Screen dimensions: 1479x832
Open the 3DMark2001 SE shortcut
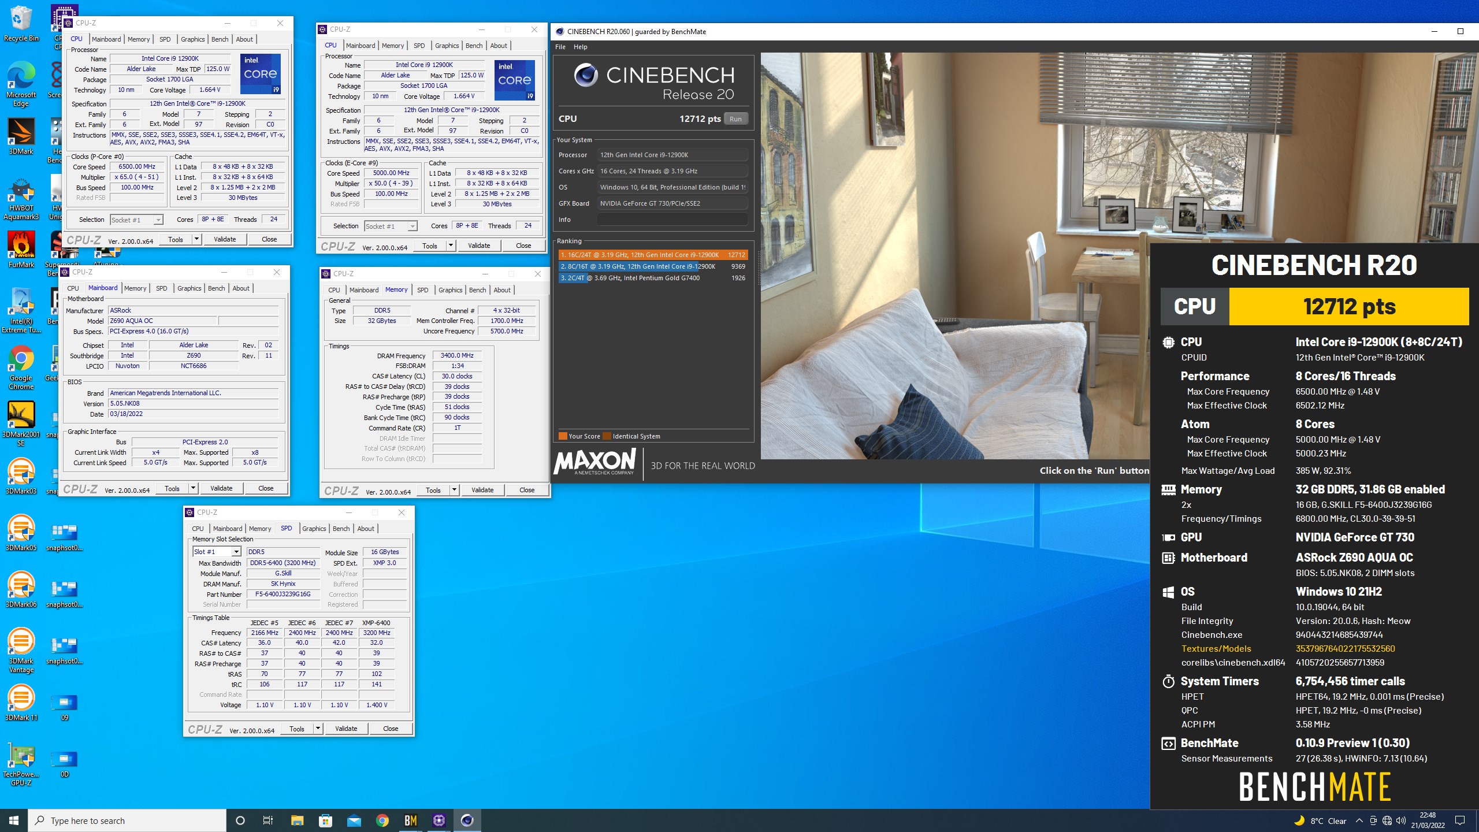coord(21,424)
